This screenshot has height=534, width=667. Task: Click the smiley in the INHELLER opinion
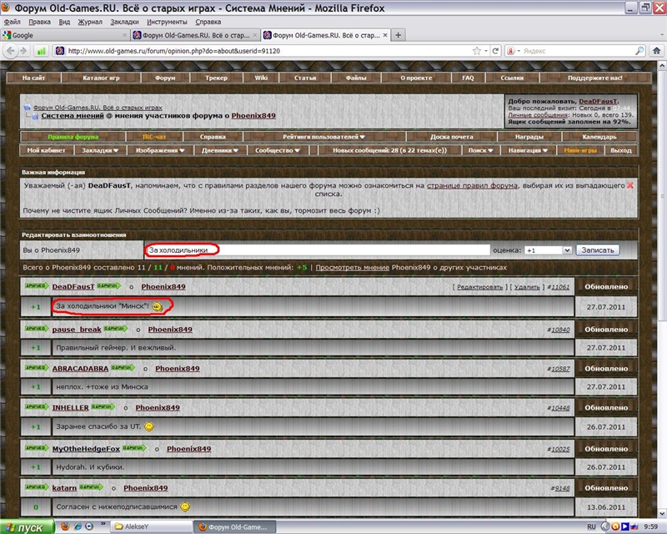coord(149,426)
